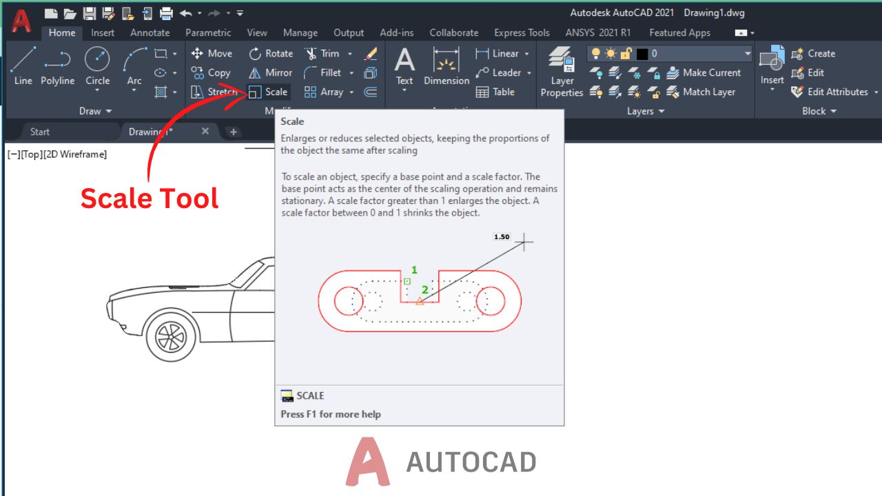Screen dimensions: 882x496
Task: Select the Arc tool
Action: point(134,66)
